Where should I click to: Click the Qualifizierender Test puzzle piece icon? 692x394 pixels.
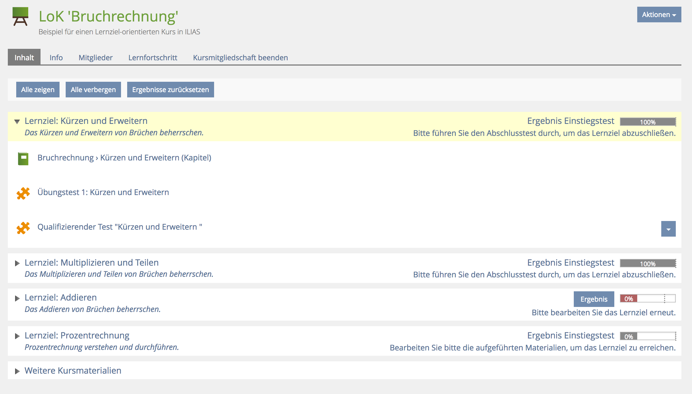(23, 228)
